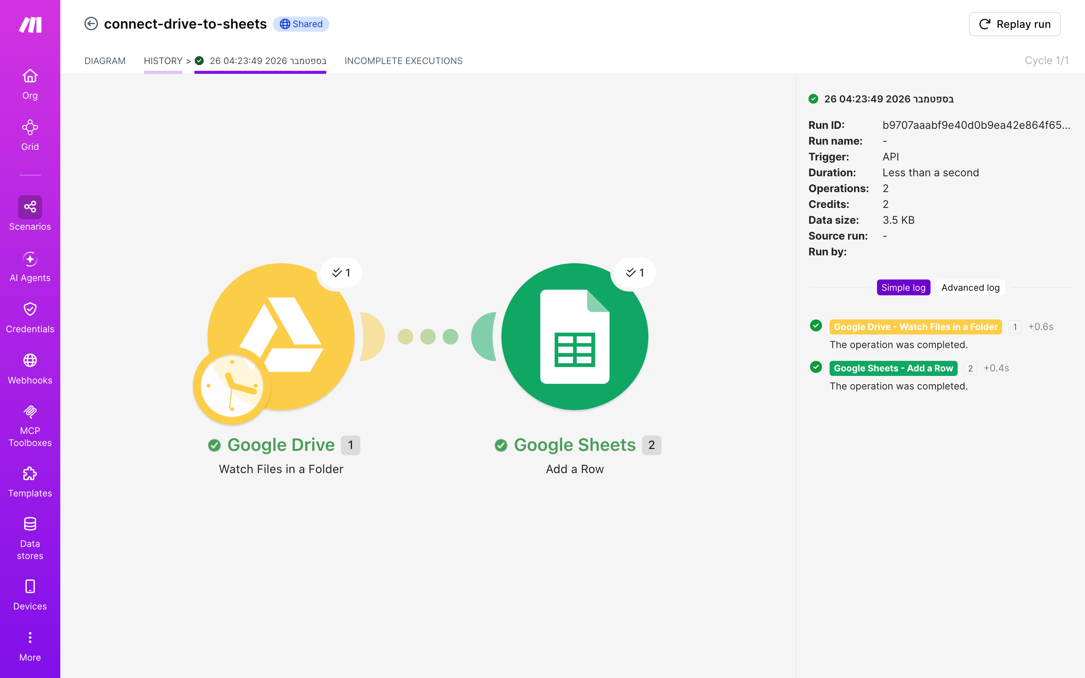The width and height of the screenshot is (1085, 678).
Task: Click the Trigger API value
Action: coord(891,157)
